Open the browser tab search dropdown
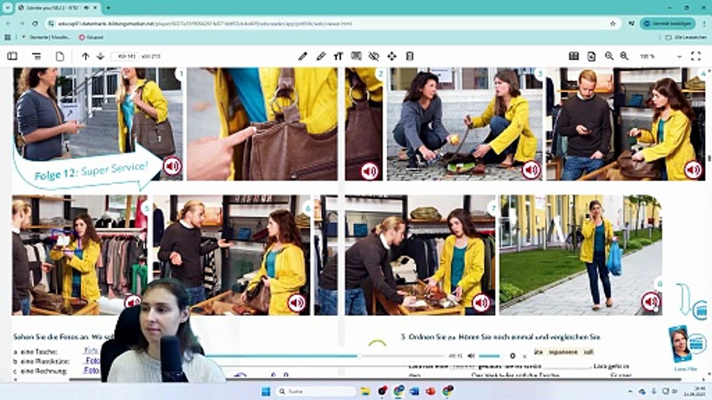The image size is (712, 400). (7, 8)
